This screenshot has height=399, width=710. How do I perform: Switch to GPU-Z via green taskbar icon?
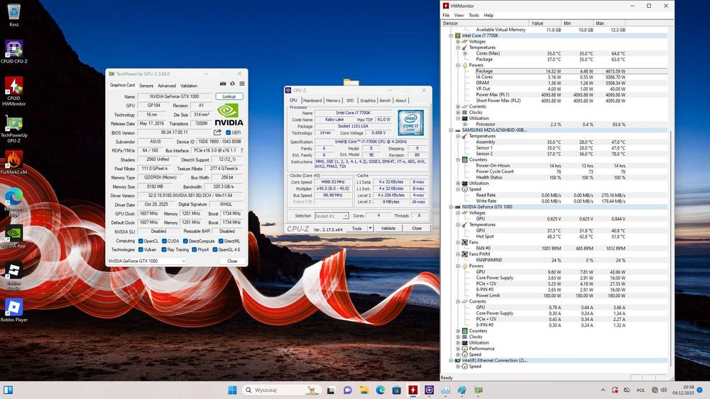coord(479,390)
